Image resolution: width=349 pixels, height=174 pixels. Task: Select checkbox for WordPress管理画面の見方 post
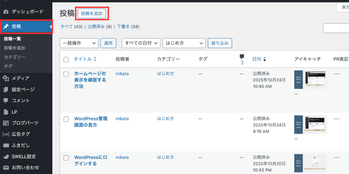tap(66, 119)
